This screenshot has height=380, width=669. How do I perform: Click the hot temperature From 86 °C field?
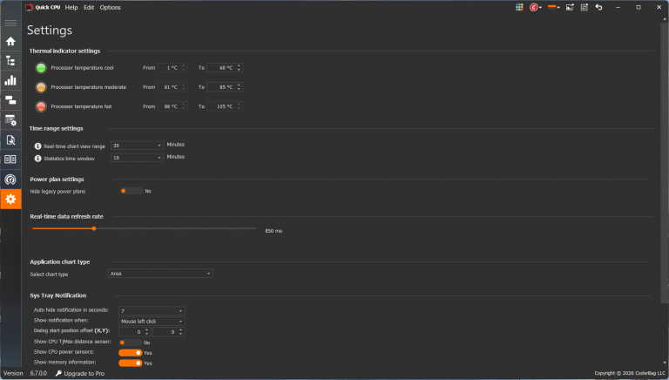(172, 106)
